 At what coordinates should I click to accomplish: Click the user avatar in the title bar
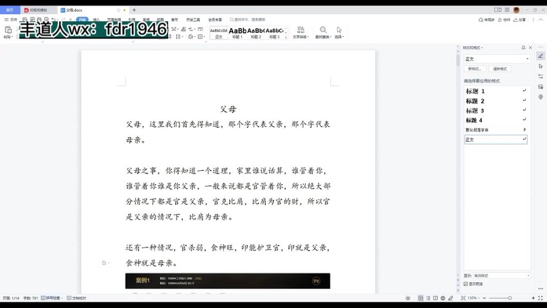coord(517,10)
